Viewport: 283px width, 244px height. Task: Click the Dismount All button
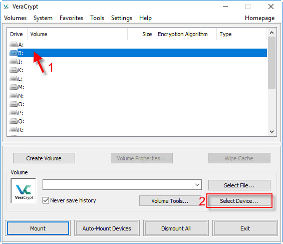176,228
